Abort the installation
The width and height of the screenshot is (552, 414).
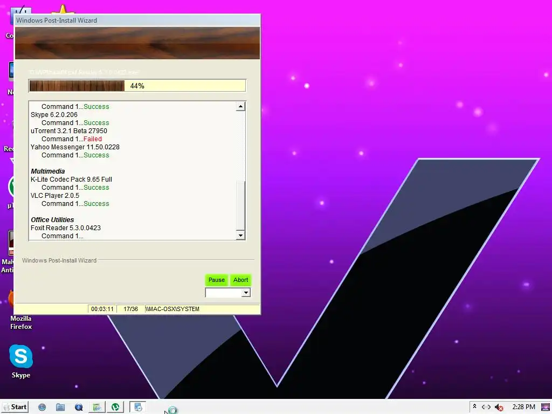(241, 280)
